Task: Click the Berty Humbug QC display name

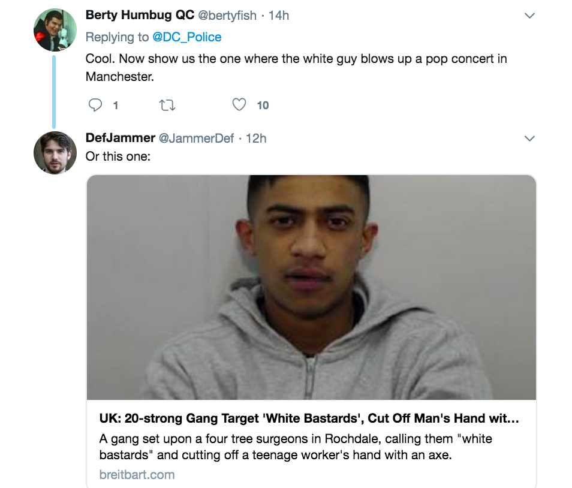Action: [140, 16]
